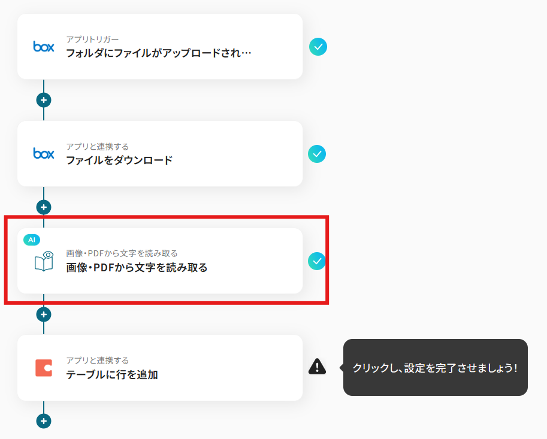
Task: Add a step below the OCR card
Action: (x=44, y=314)
